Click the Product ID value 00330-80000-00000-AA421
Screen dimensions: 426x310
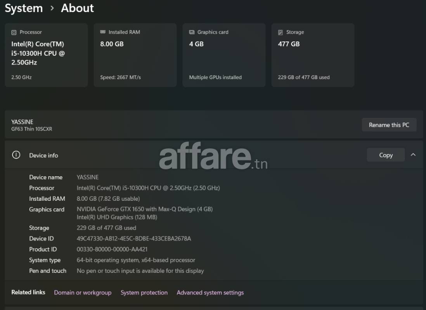click(112, 249)
